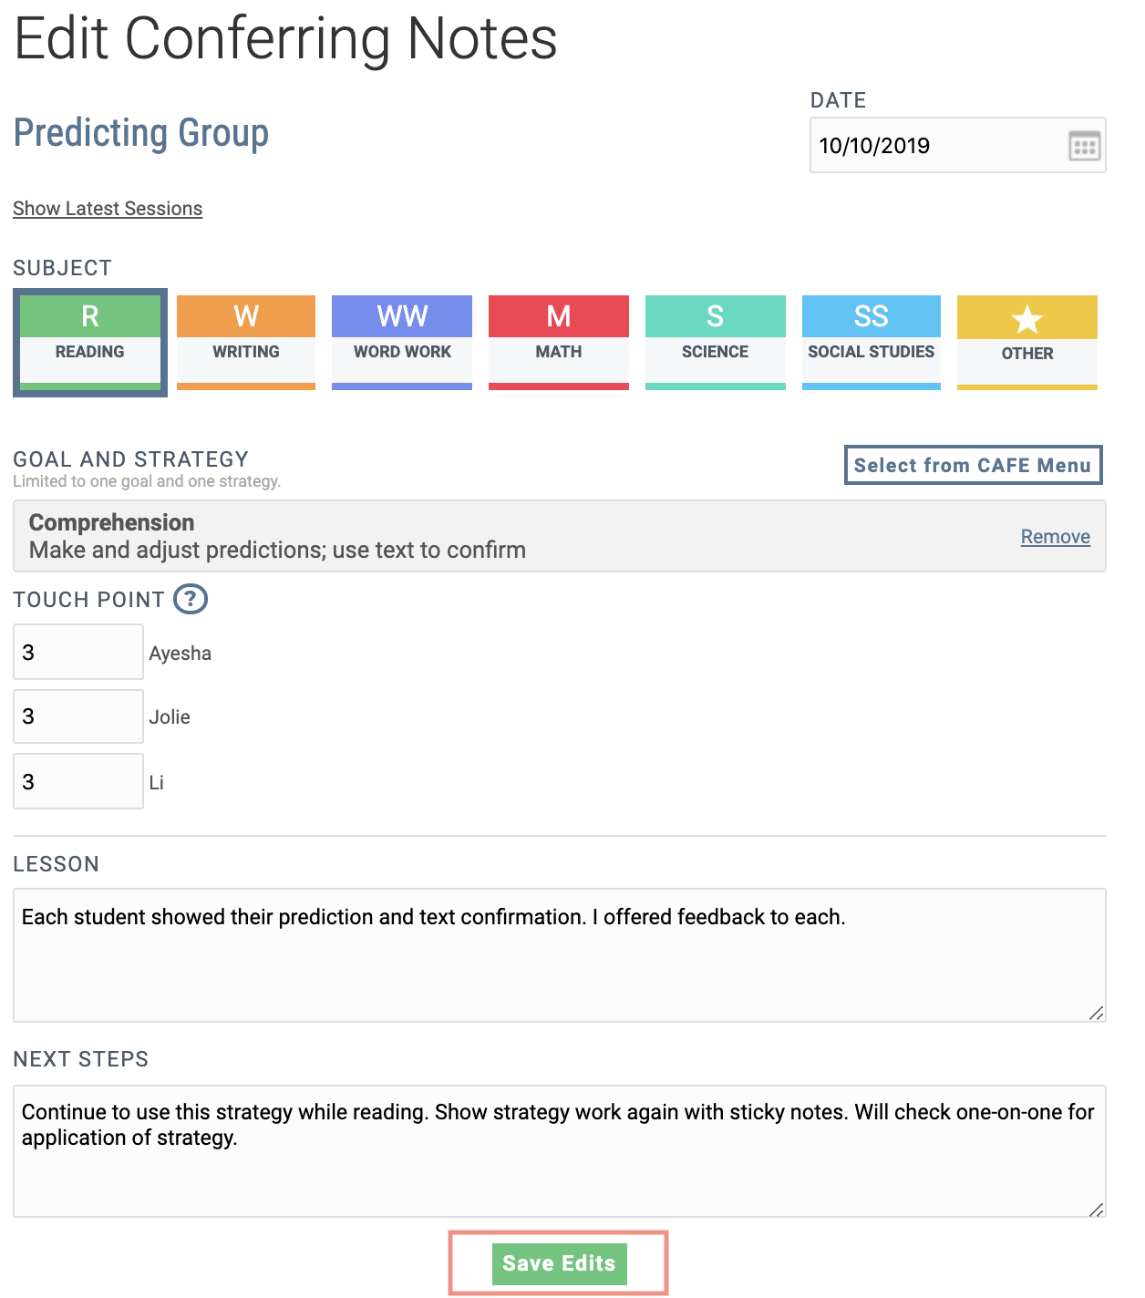
Task: Open the Predicting Group title link
Action: [x=140, y=133]
